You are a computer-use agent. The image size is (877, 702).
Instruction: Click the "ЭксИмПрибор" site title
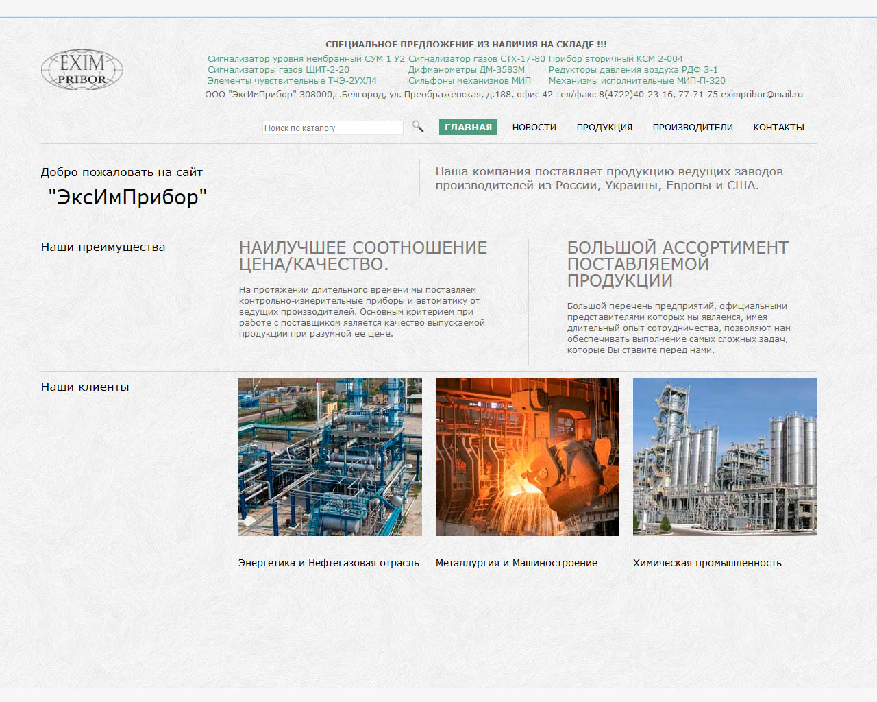click(127, 197)
